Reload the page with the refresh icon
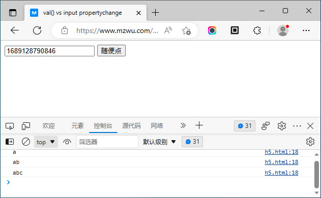Image resolution: width=321 pixels, height=198 pixels. pyautogui.click(x=37, y=30)
